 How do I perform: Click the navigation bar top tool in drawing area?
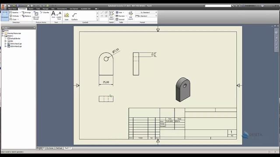(x=276, y=32)
